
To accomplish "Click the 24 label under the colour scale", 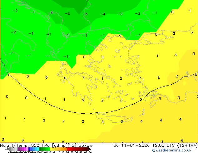I will 67,152.
